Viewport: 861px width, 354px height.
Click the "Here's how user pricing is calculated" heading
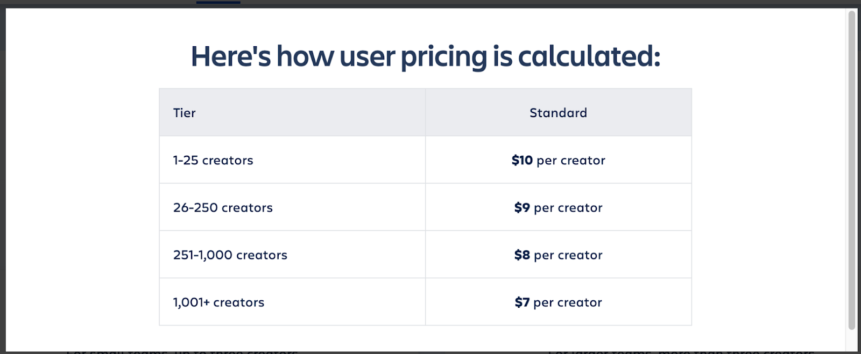coord(425,56)
